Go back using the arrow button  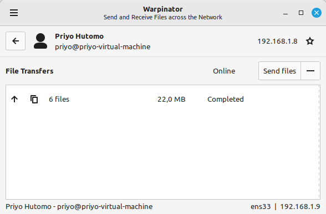click(x=16, y=41)
